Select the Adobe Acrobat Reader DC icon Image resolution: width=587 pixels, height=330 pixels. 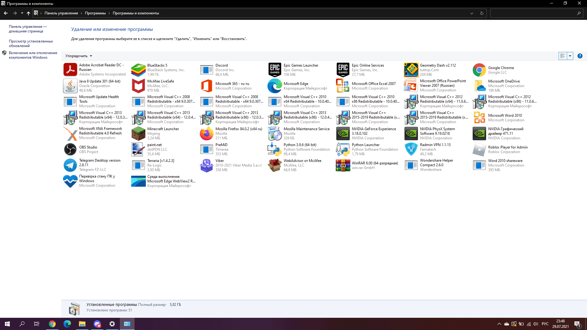click(x=70, y=70)
